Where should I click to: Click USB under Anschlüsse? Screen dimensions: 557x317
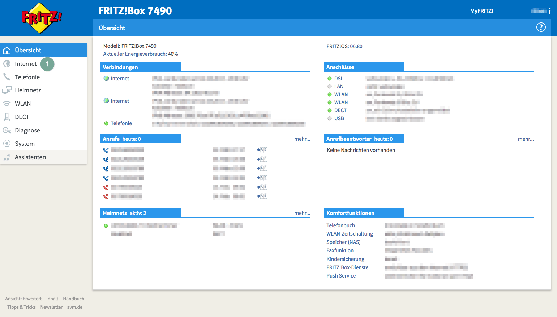tap(339, 118)
